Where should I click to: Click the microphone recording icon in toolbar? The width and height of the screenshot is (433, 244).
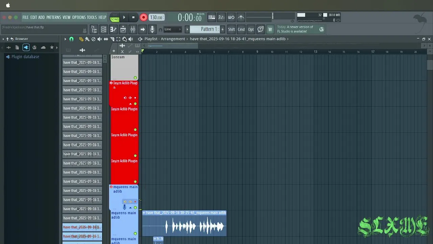pos(152,29)
